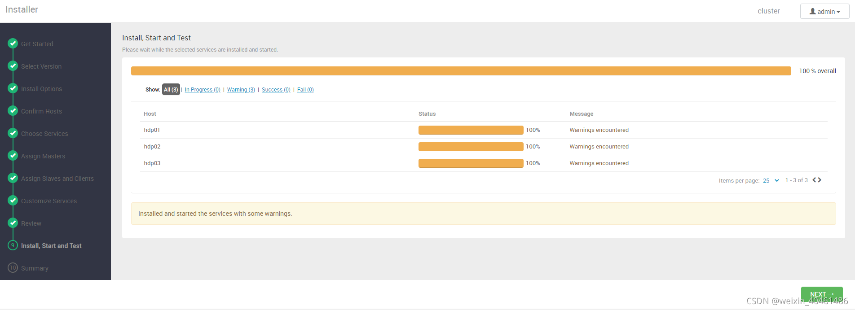This screenshot has width=855, height=310.
Task: Click host name hdp03
Action: pos(152,163)
